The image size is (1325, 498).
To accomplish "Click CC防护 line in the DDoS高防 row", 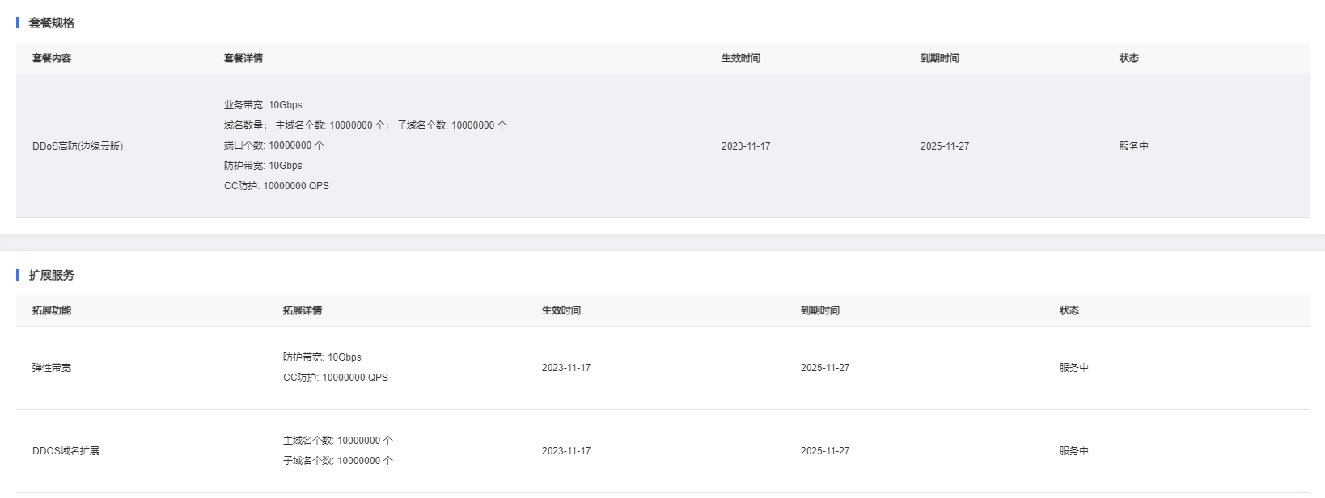I will coord(277,186).
